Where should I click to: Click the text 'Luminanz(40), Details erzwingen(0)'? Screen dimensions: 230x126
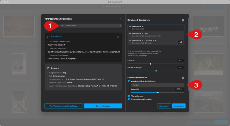[x=62, y=59]
